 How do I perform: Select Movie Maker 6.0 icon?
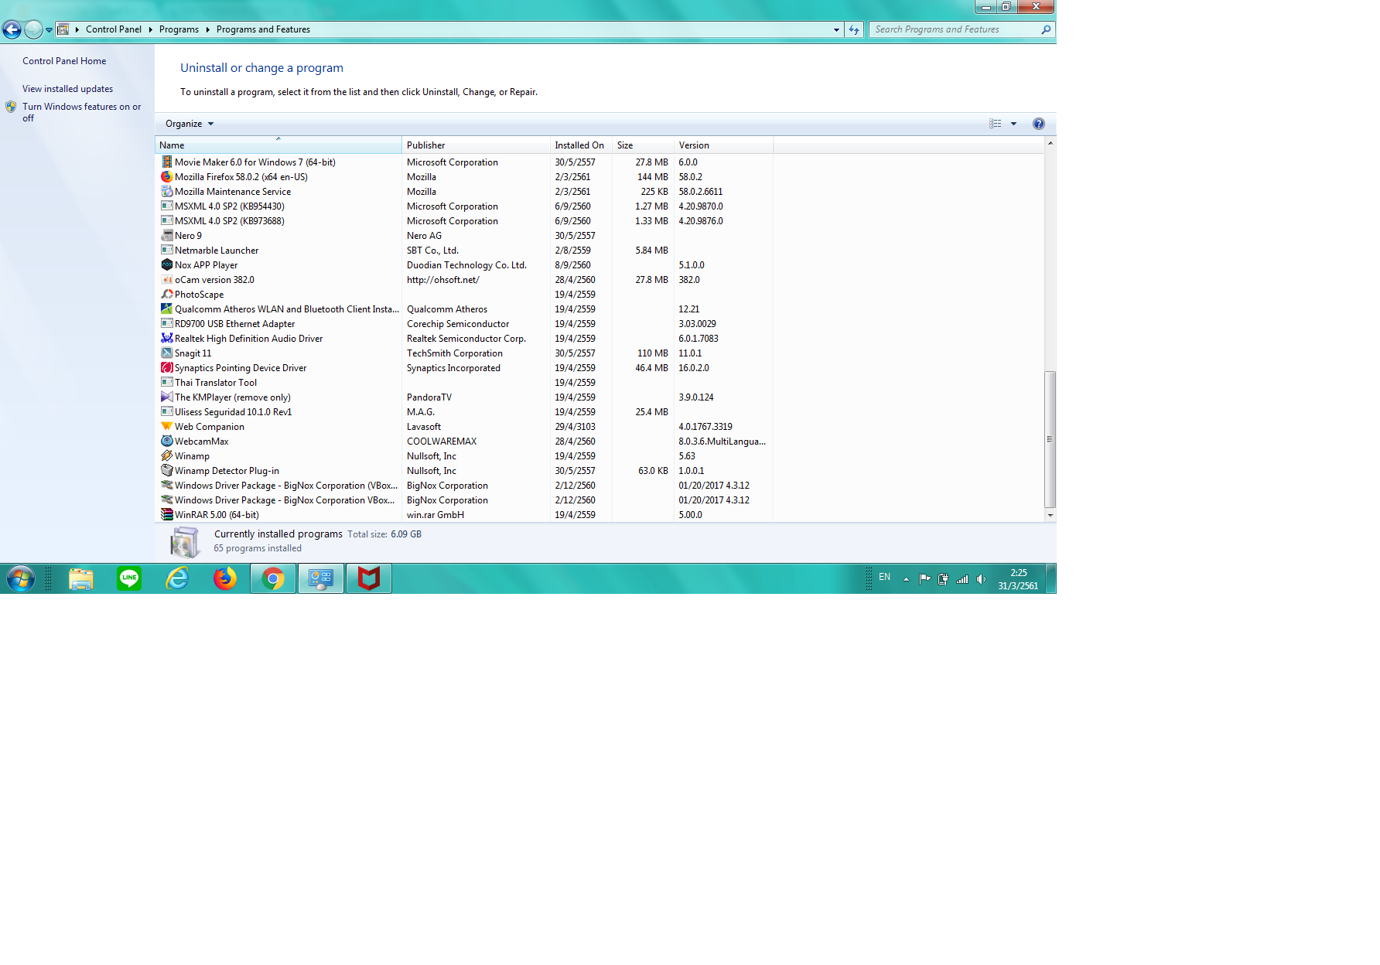tap(166, 162)
